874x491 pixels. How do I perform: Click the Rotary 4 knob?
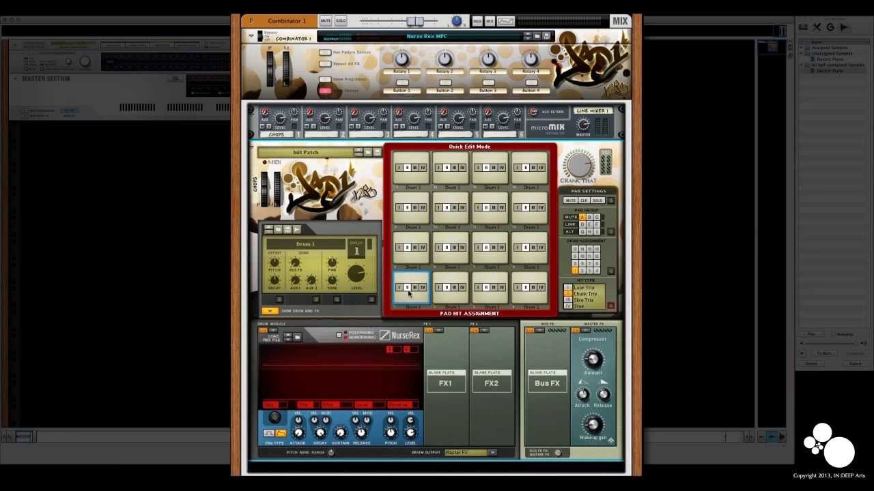click(x=531, y=59)
